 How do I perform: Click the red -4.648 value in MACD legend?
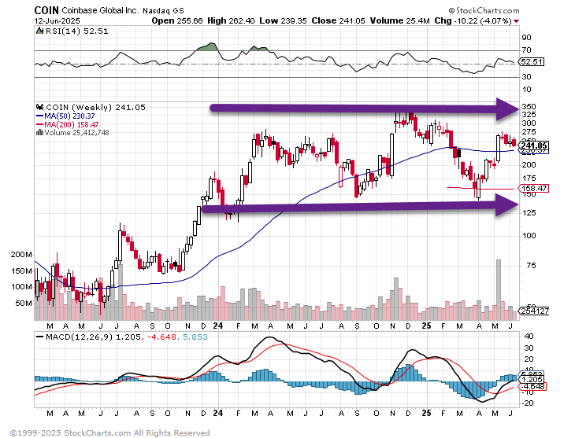pyautogui.click(x=161, y=337)
